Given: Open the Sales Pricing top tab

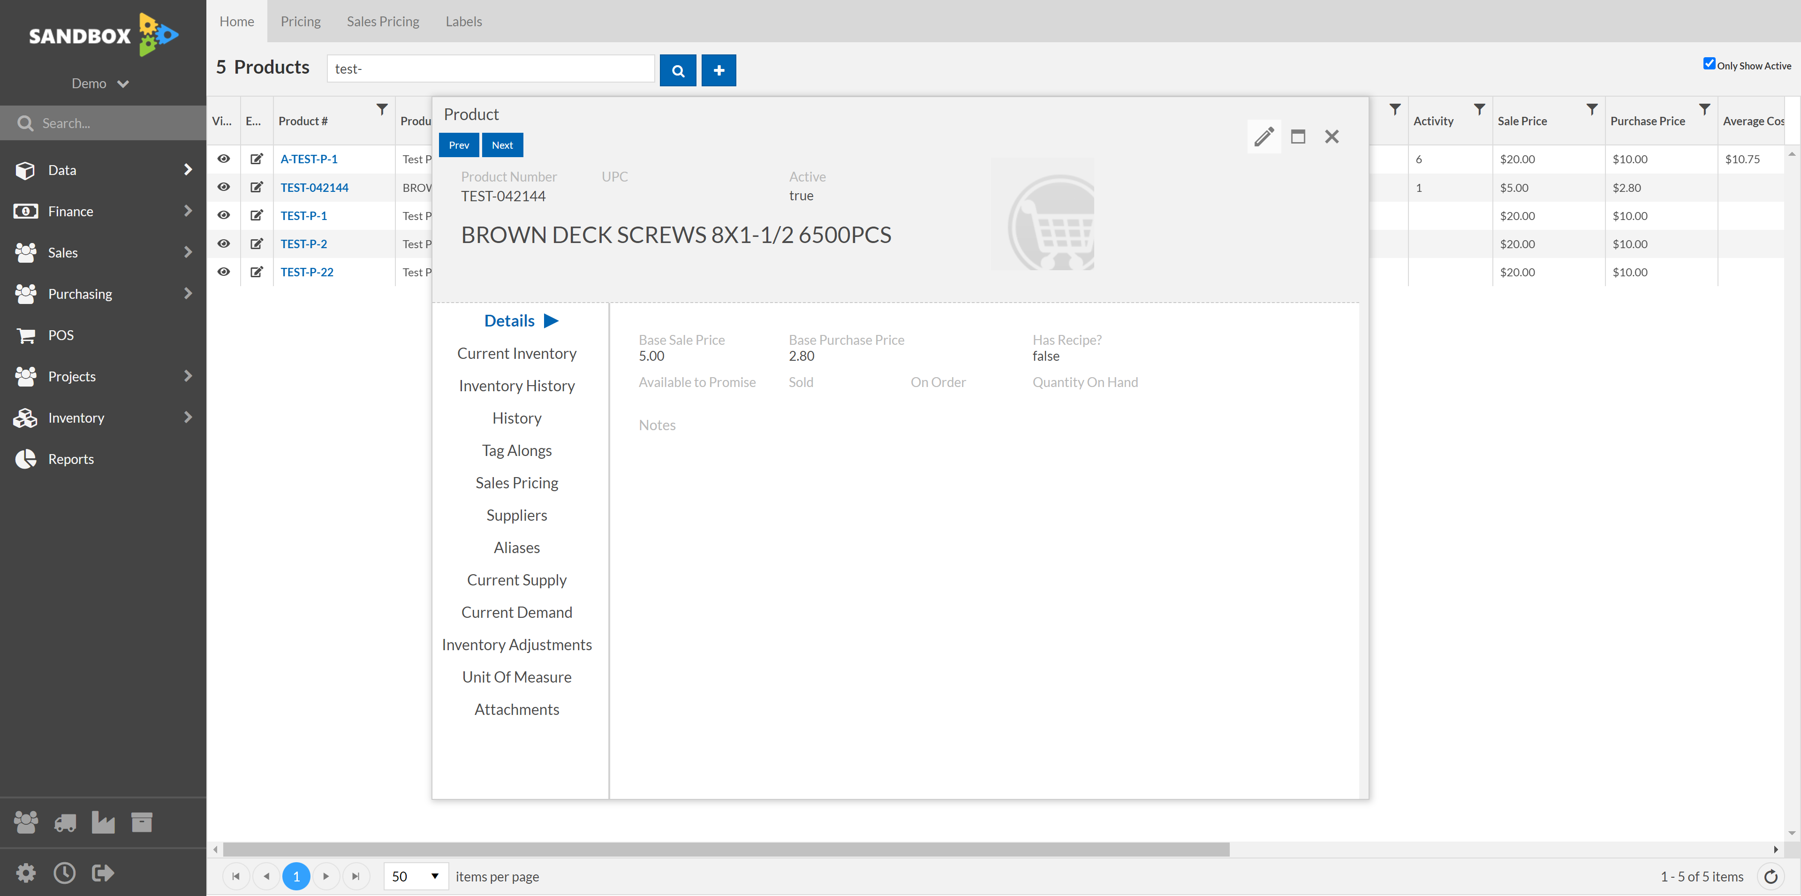Looking at the screenshot, I should 383,21.
